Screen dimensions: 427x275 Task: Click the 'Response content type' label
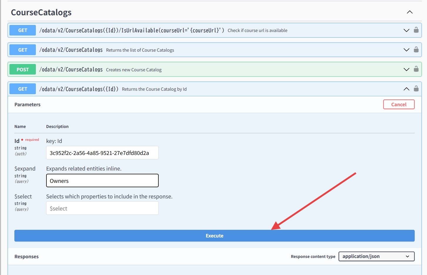pos(313,257)
